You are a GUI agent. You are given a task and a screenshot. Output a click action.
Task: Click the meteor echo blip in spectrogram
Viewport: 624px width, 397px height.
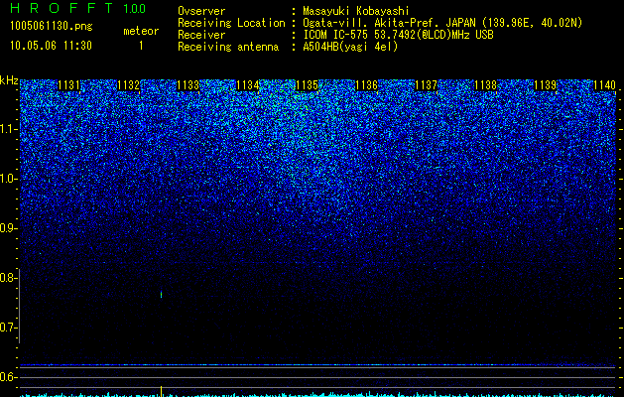pyautogui.click(x=161, y=294)
